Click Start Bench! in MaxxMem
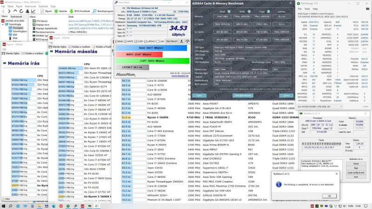 (172, 41)
